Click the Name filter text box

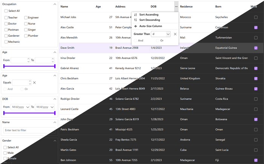point(29,130)
